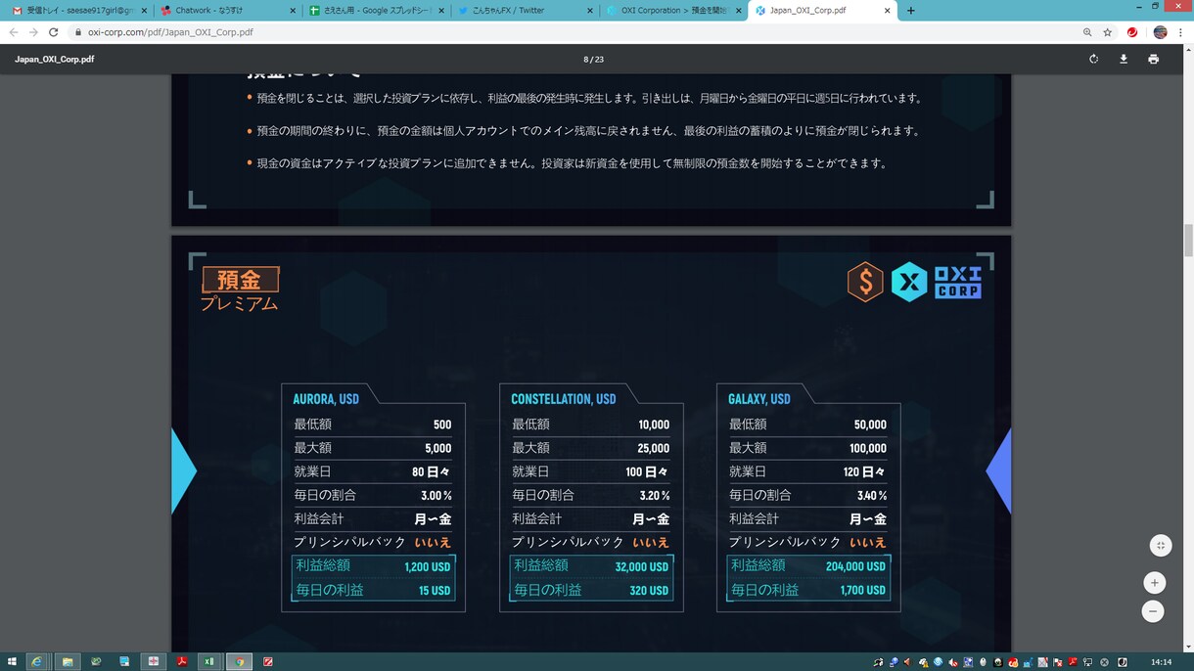The height and width of the screenshot is (671, 1194).
Task: Rotate the PDF clockwise
Action: click(x=1093, y=59)
